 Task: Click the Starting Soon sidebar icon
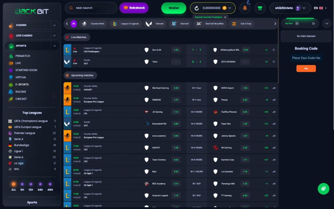(x=11, y=70)
